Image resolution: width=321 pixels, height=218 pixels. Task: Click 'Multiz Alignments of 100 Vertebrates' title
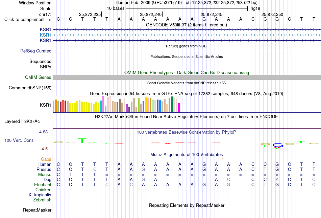[187, 154]
